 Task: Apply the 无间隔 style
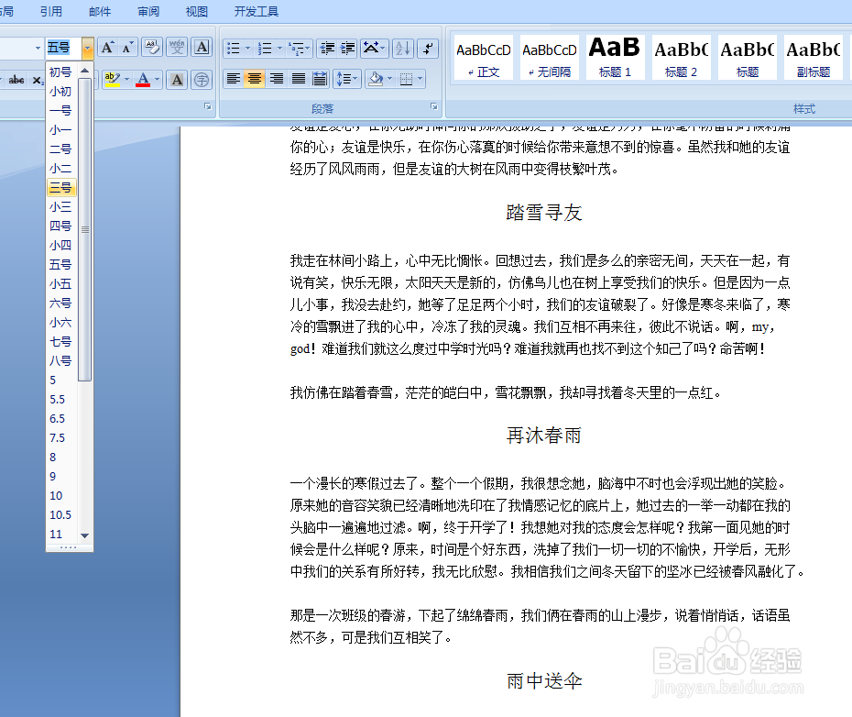pos(549,57)
